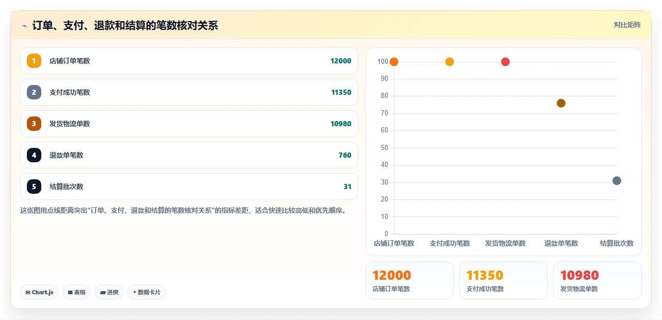Click the 发货物流单数 x-axis label
The width and height of the screenshot is (662, 320).
pyautogui.click(x=506, y=243)
